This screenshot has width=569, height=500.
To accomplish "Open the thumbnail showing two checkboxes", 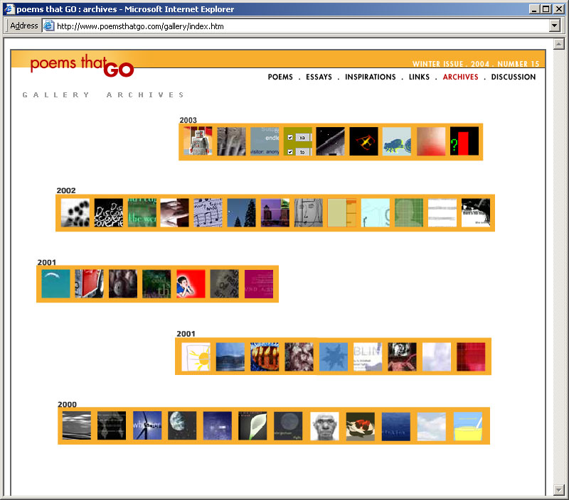I will click(297, 141).
